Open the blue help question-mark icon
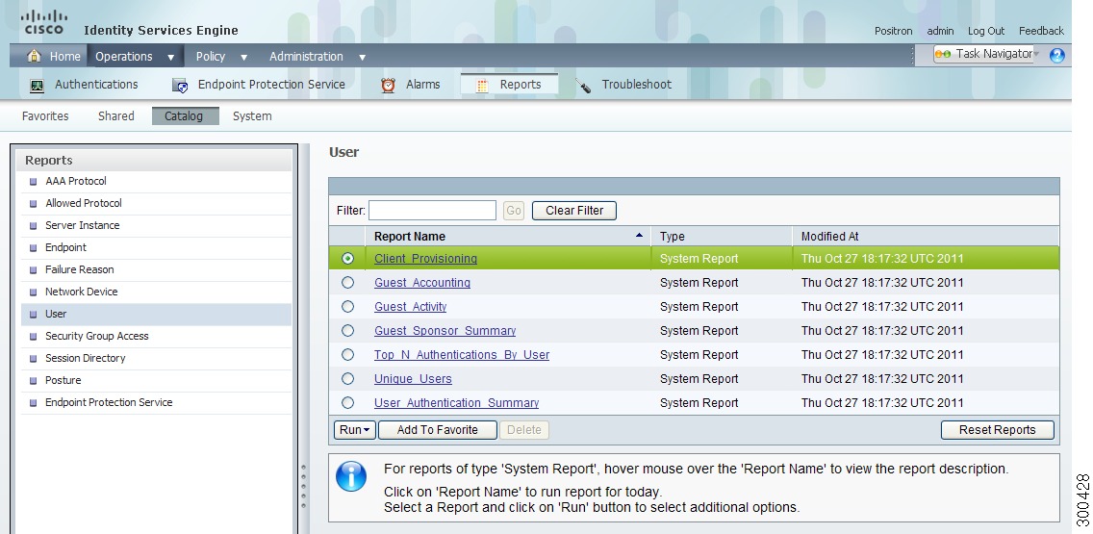Screen dimensions: 1093x534 [1056, 55]
